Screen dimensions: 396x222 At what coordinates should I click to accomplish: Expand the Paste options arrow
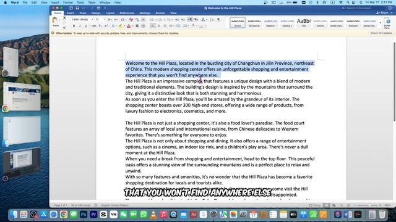click(x=60, y=20)
